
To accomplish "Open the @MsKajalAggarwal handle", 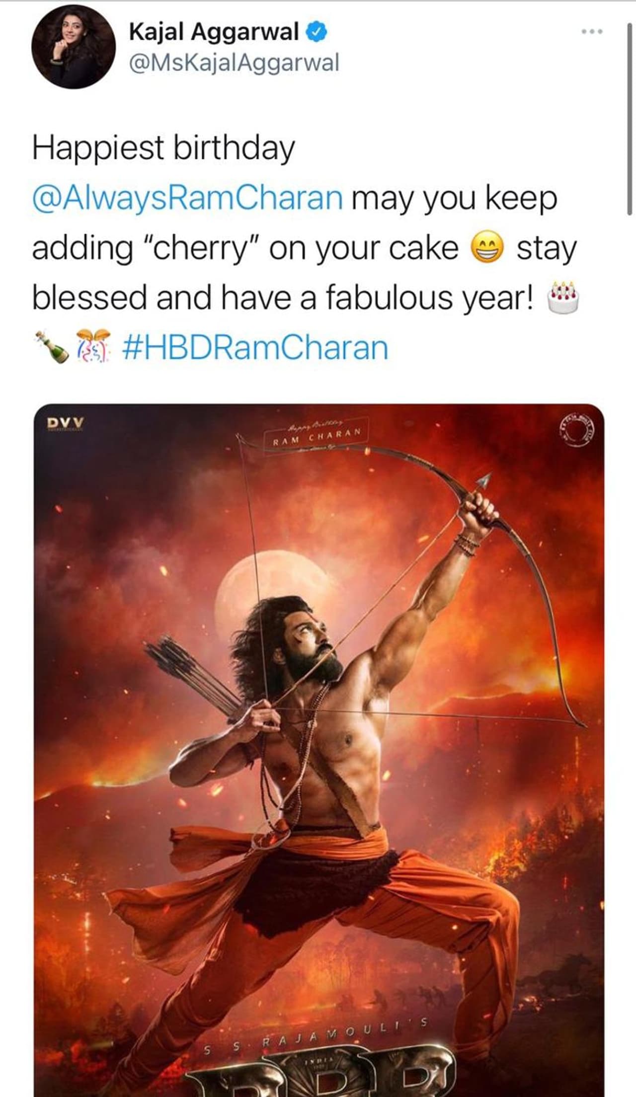I will coord(234,62).
